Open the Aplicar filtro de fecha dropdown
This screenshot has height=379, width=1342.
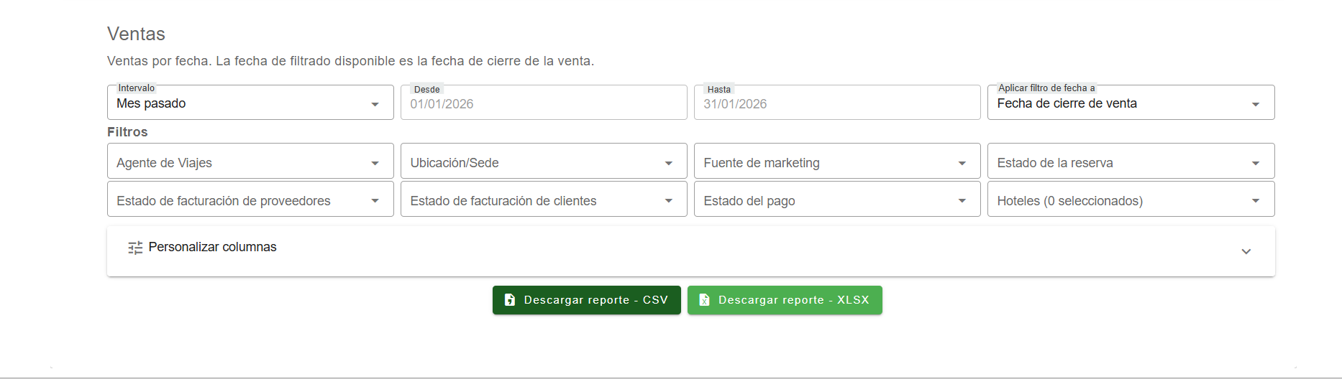pos(1130,103)
